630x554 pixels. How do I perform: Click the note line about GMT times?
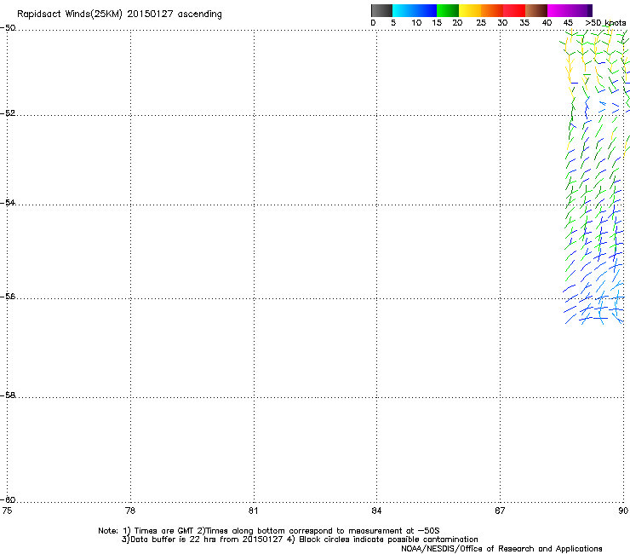pos(269,531)
